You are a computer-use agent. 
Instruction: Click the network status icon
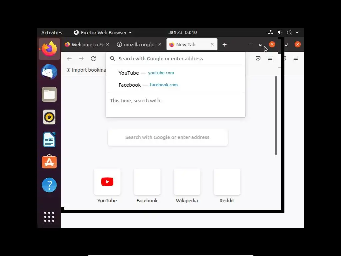(x=270, y=32)
